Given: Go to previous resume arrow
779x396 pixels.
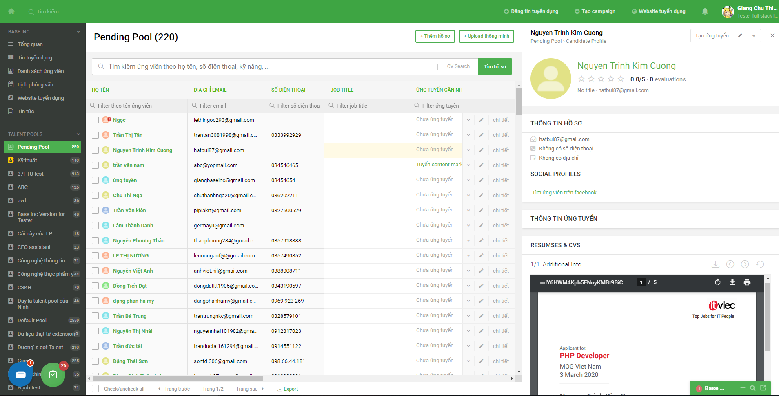Looking at the screenshot, I should pos(730,264).
